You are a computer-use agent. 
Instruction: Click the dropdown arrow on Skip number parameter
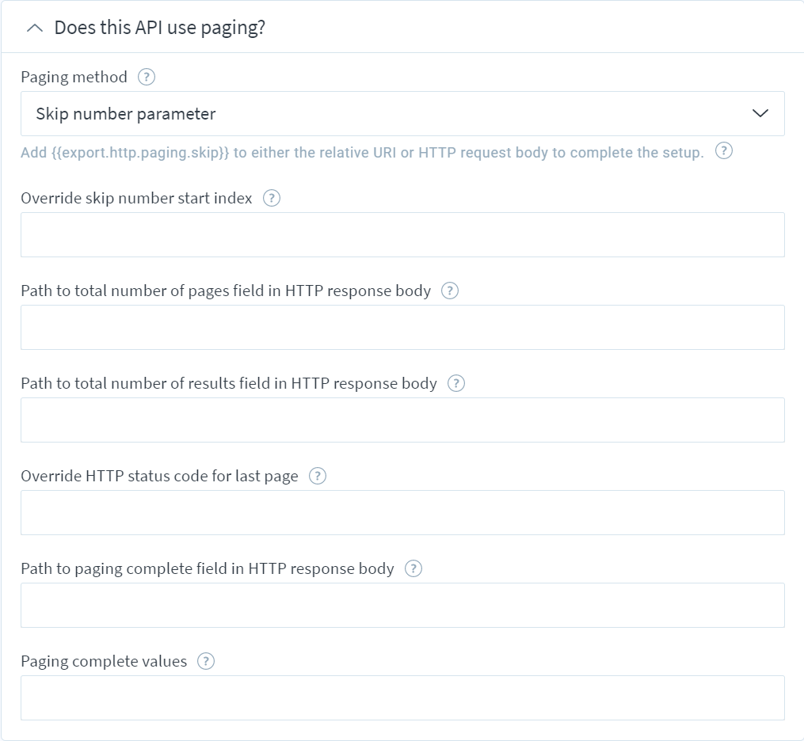[x=760, y=113]
